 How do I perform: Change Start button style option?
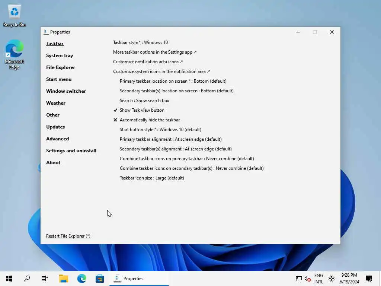coord(160,130)
